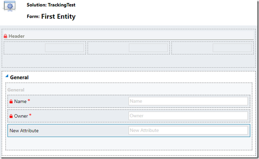Image resolution: width=259 pixels, height=159 pixels.
Task: Select the General tab title
Action: [19, 77]
